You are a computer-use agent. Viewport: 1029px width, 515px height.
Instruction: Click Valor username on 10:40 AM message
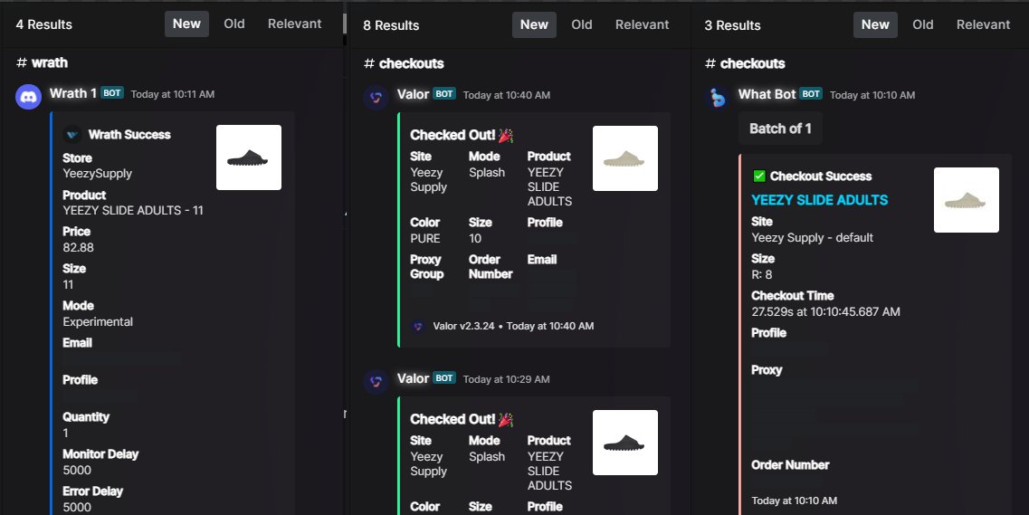[413, 94]
